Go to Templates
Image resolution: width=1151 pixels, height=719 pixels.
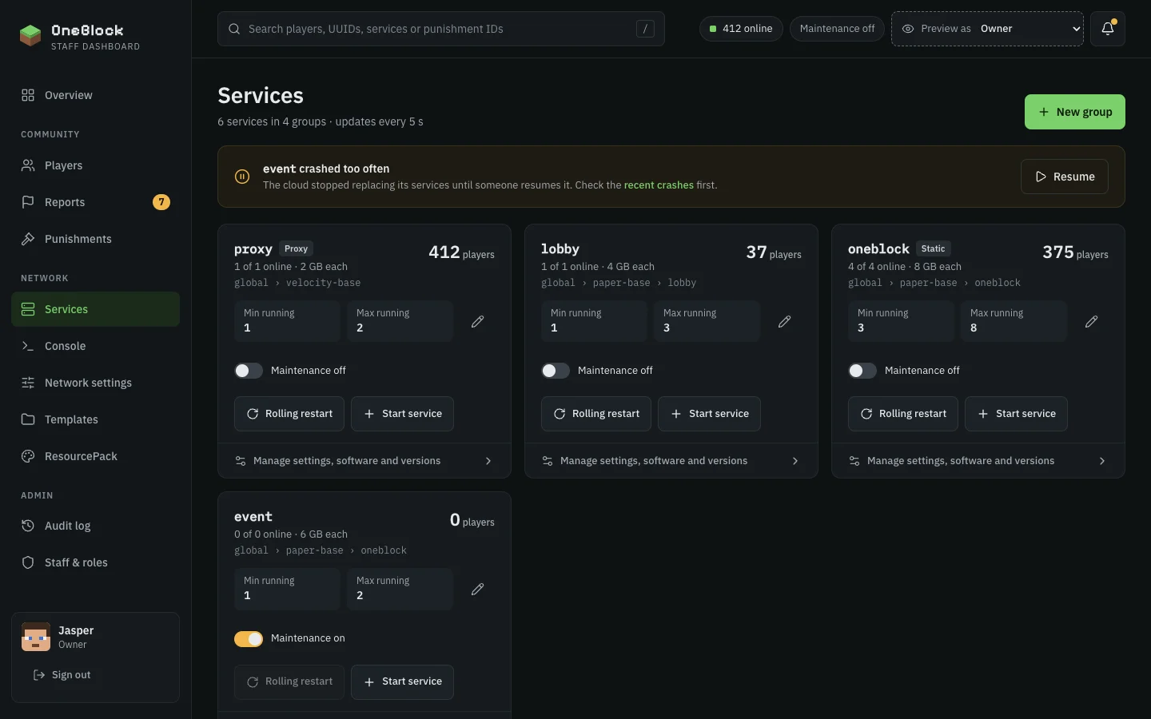pyautogui.click(x=96, y=419)
